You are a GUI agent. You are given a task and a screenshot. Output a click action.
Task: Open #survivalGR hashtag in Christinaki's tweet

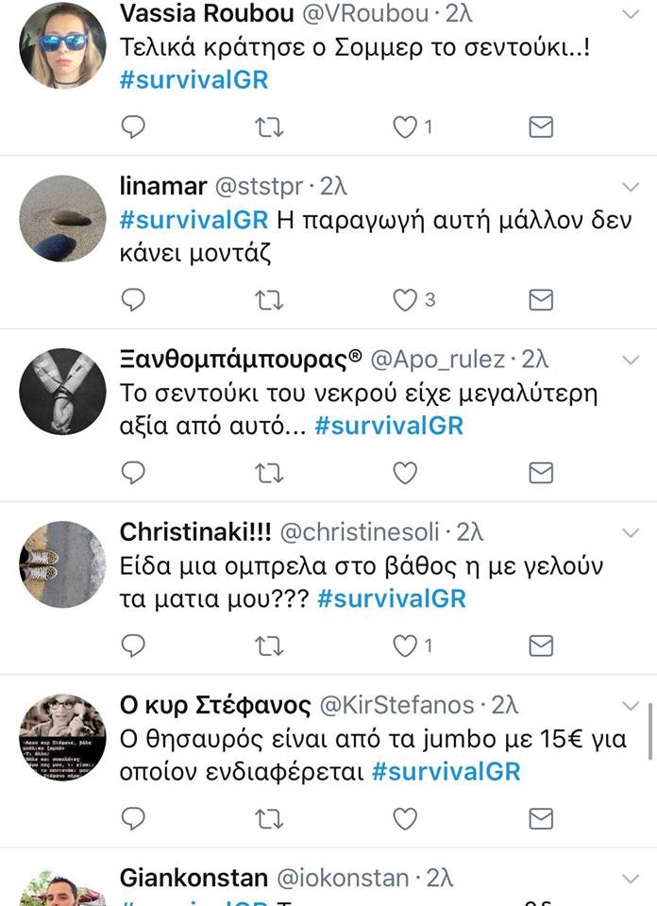pos(392,598)
